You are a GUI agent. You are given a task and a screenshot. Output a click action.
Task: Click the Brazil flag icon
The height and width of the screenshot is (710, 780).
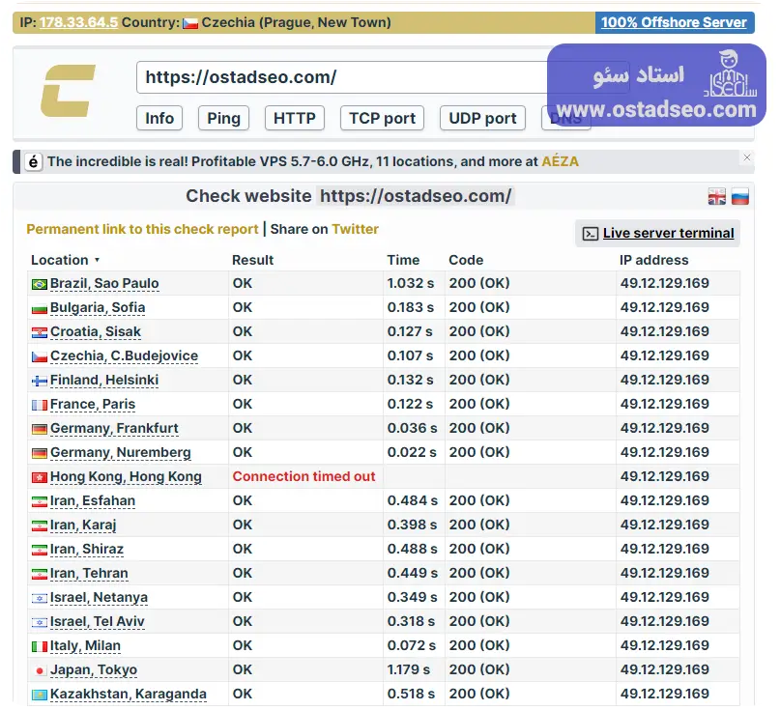40,284
